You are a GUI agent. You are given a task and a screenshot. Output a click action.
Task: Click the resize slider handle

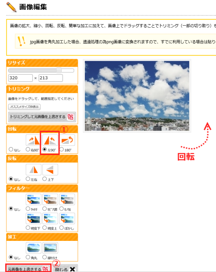(x=59, y=70)
